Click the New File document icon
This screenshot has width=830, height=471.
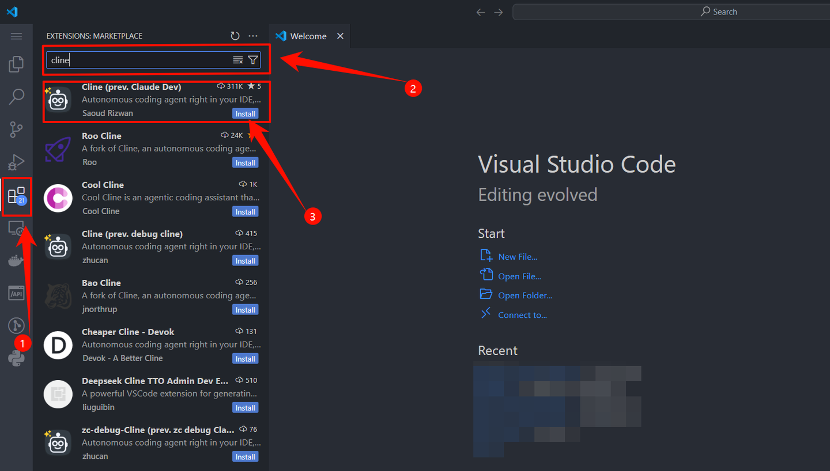click(x=486, y=255)
